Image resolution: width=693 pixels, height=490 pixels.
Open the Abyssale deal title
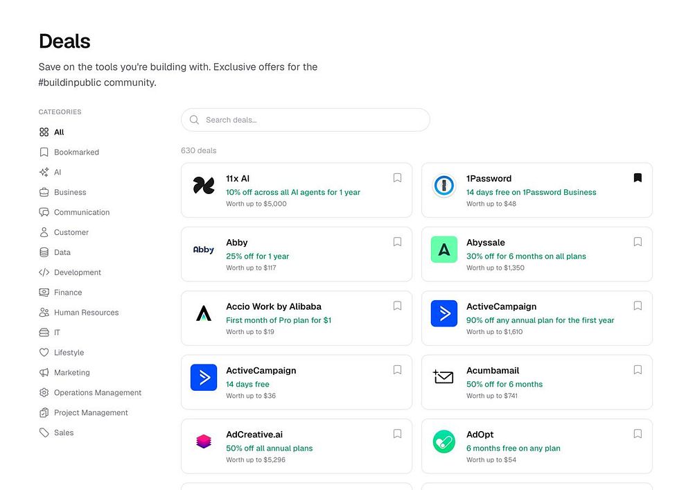(x=486, y=243)
